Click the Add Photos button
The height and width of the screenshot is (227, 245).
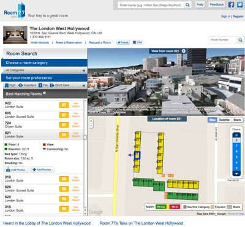click(x=17, y=170)
